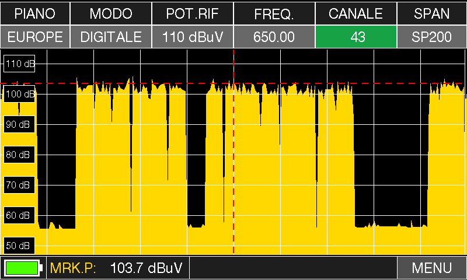The height and width of the screenshot is (280, 467).
Task: Click the horizontal red dashed level line
Action: coord(233,83)
